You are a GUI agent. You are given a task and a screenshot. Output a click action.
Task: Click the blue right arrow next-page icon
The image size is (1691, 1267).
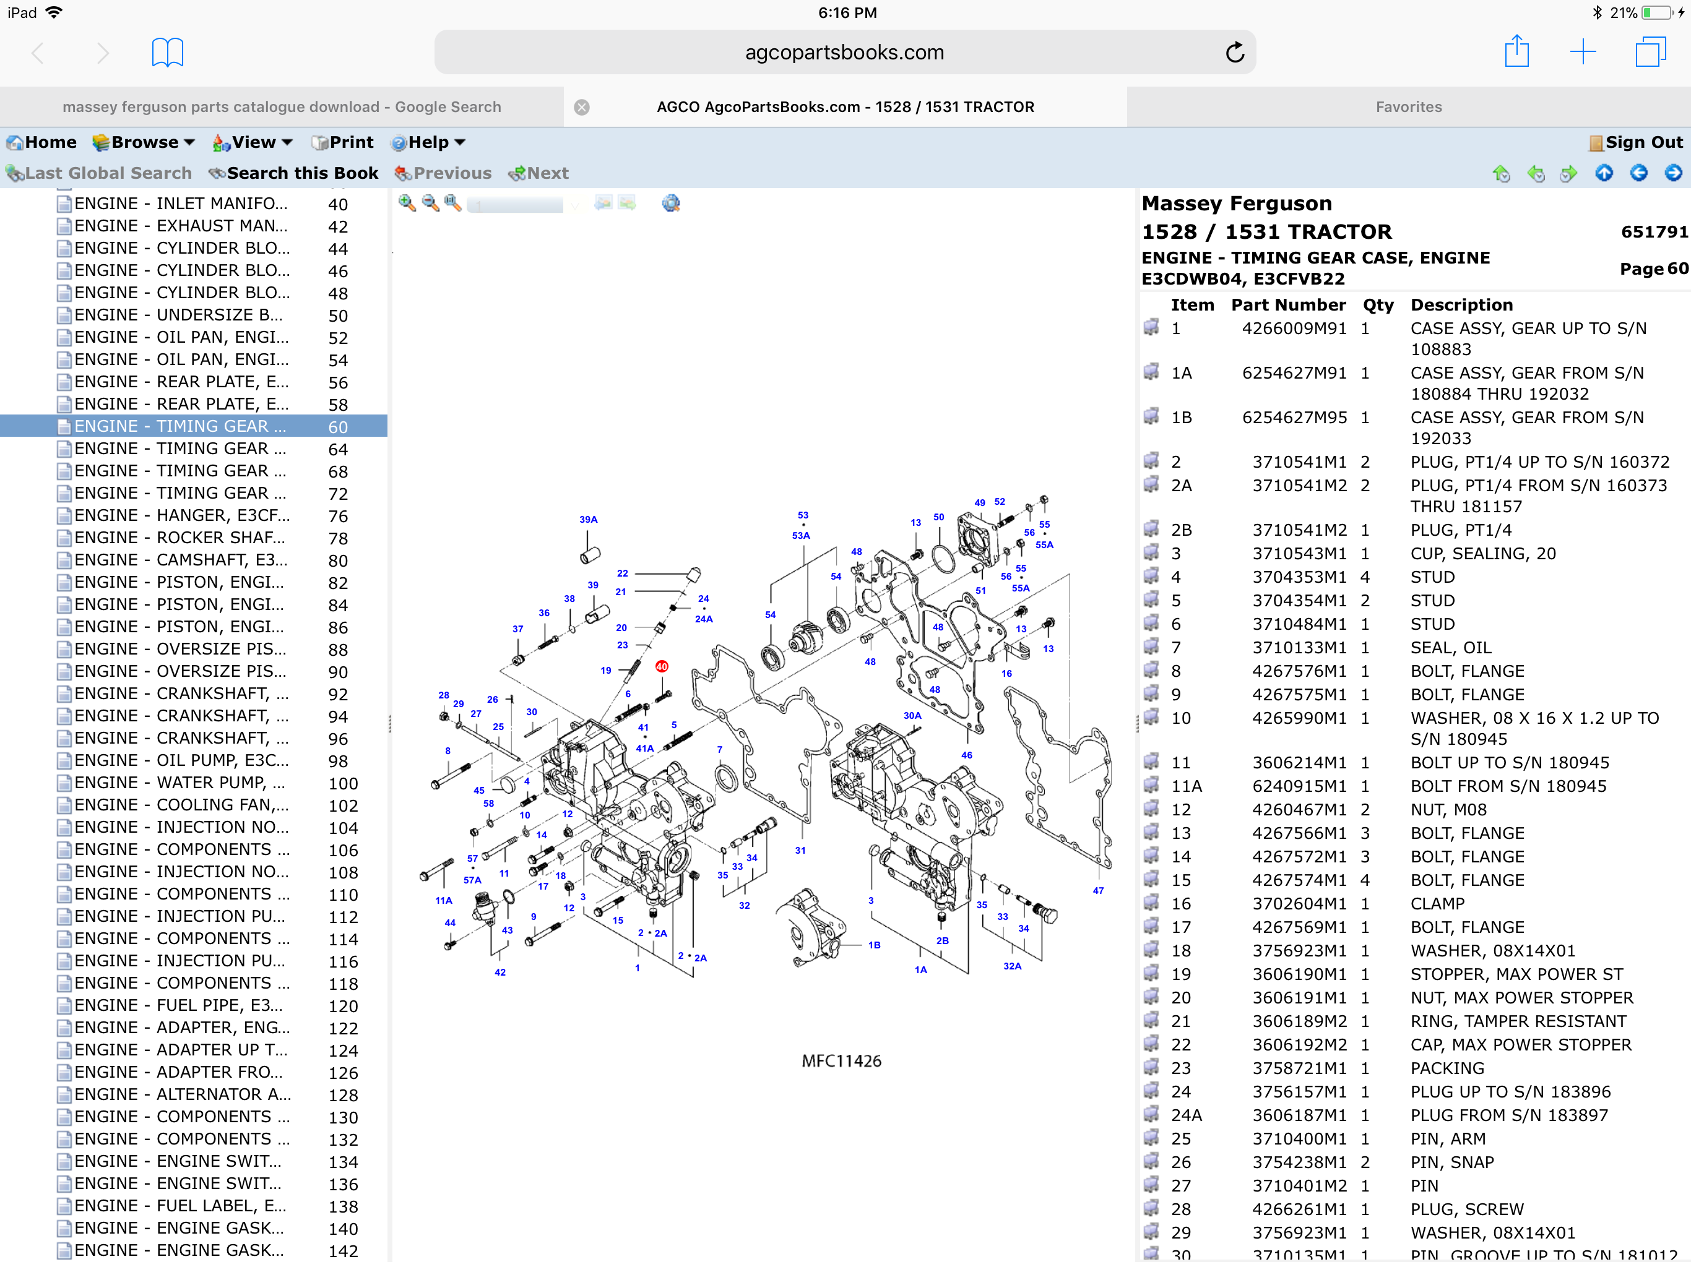1672,173
